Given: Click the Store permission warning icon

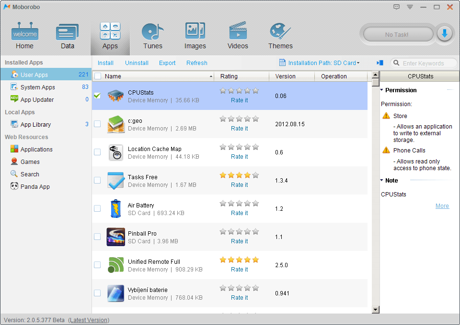Looking at the screenshot, I should click(386, 116).
